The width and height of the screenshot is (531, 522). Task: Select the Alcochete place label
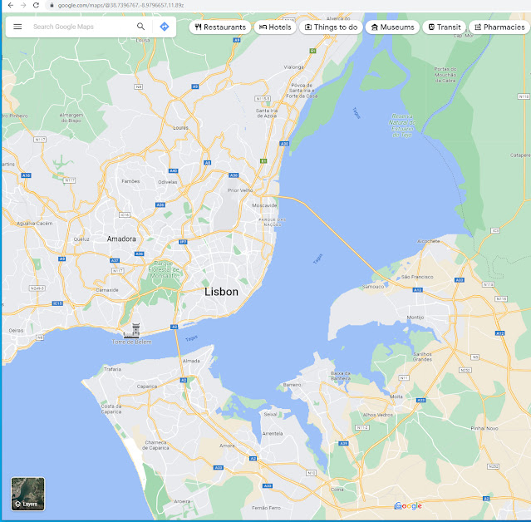click(429, 241)
